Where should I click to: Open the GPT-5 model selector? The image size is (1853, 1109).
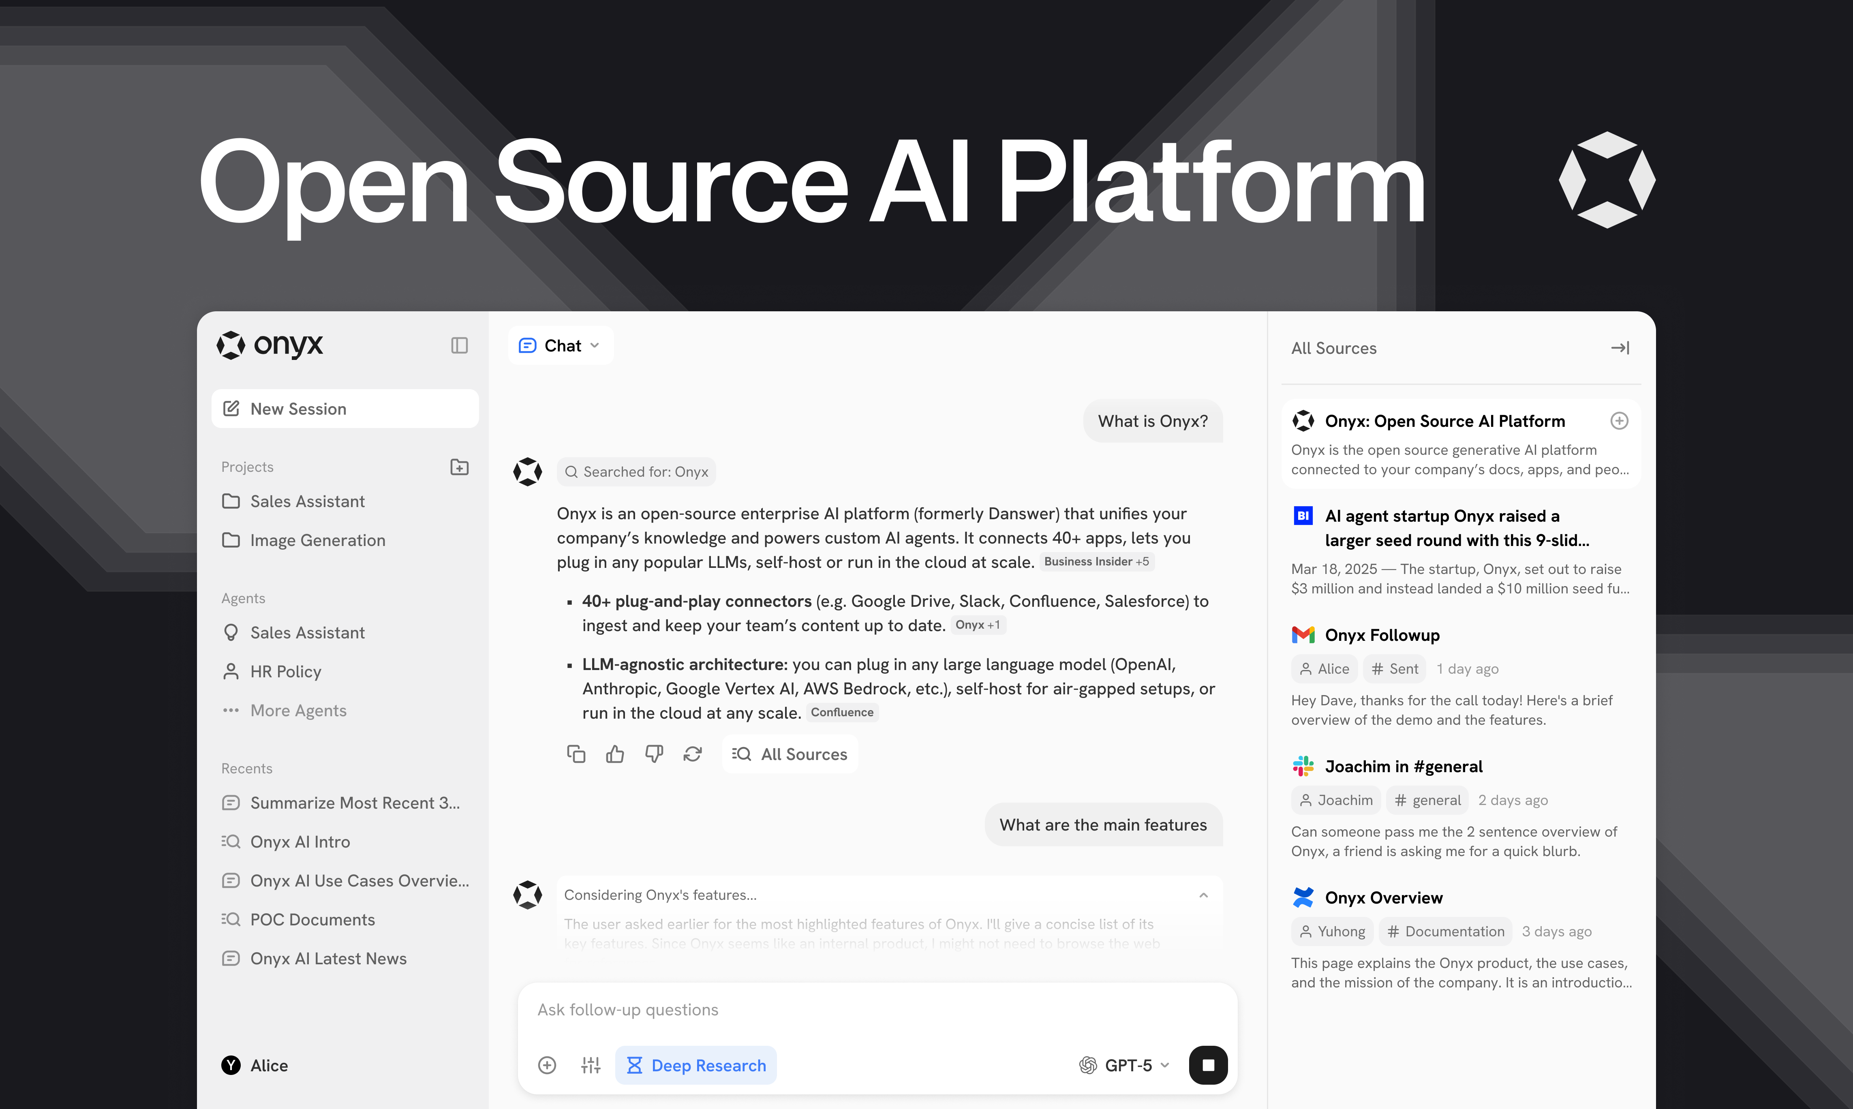pyautogui.click(x=1124, y=1065)
